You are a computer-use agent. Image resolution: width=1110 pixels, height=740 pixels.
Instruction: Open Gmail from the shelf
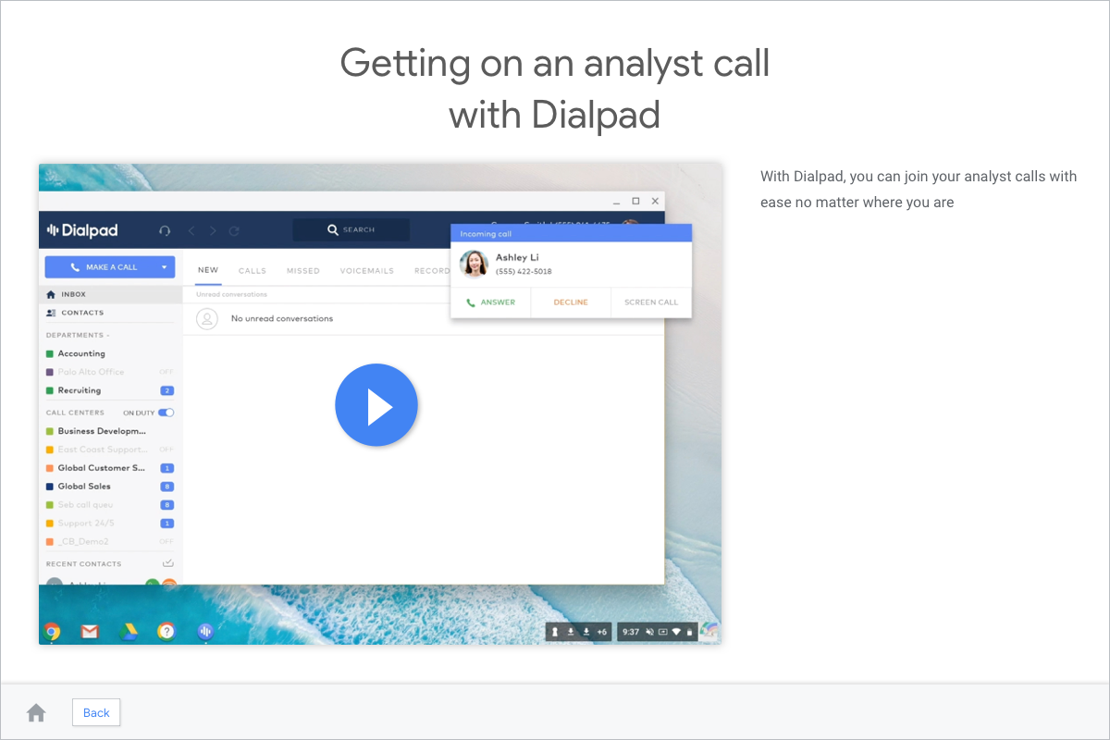click(90, 632)
